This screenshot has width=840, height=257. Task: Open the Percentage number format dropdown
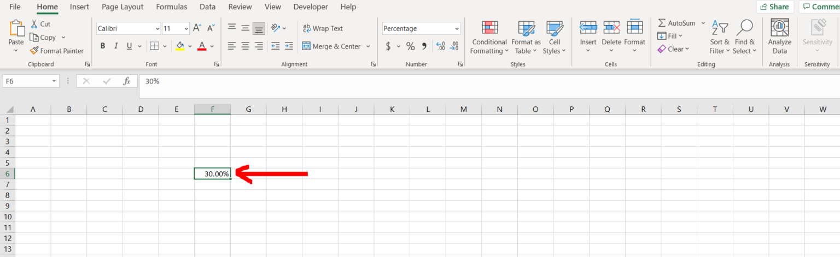coord(457,28)
